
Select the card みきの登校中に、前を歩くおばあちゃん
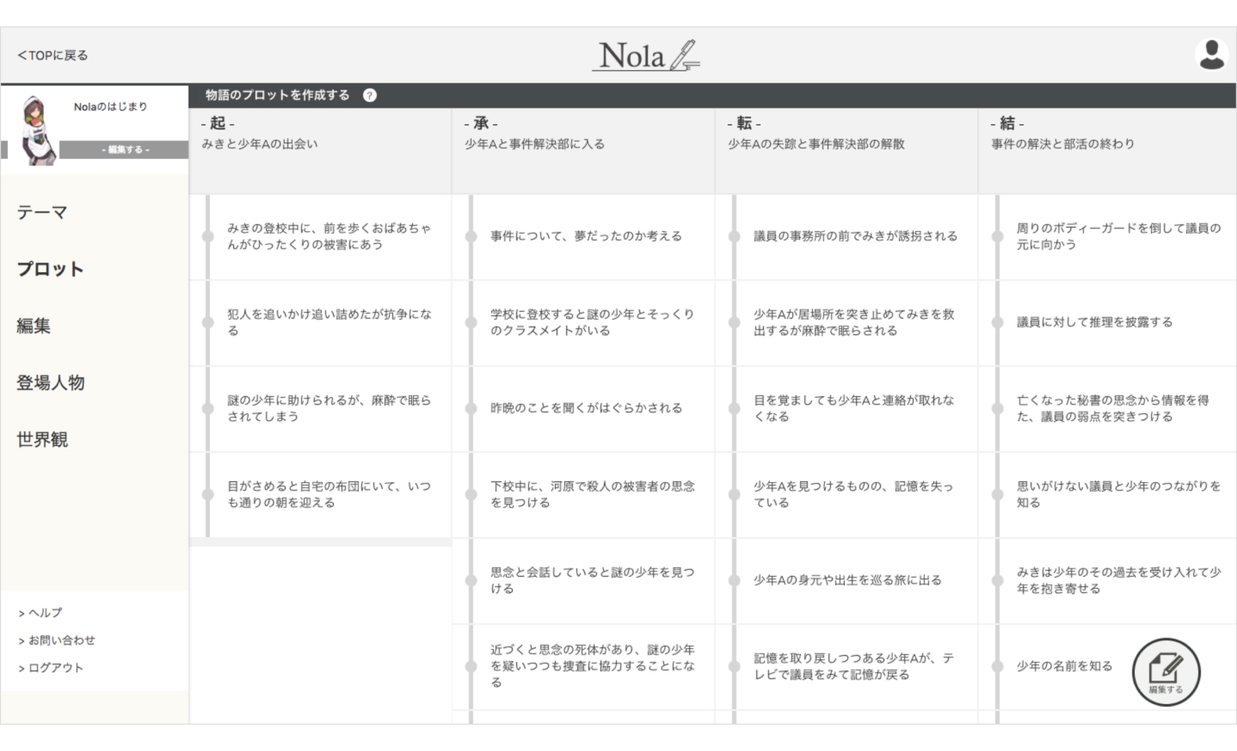point(321,236)
